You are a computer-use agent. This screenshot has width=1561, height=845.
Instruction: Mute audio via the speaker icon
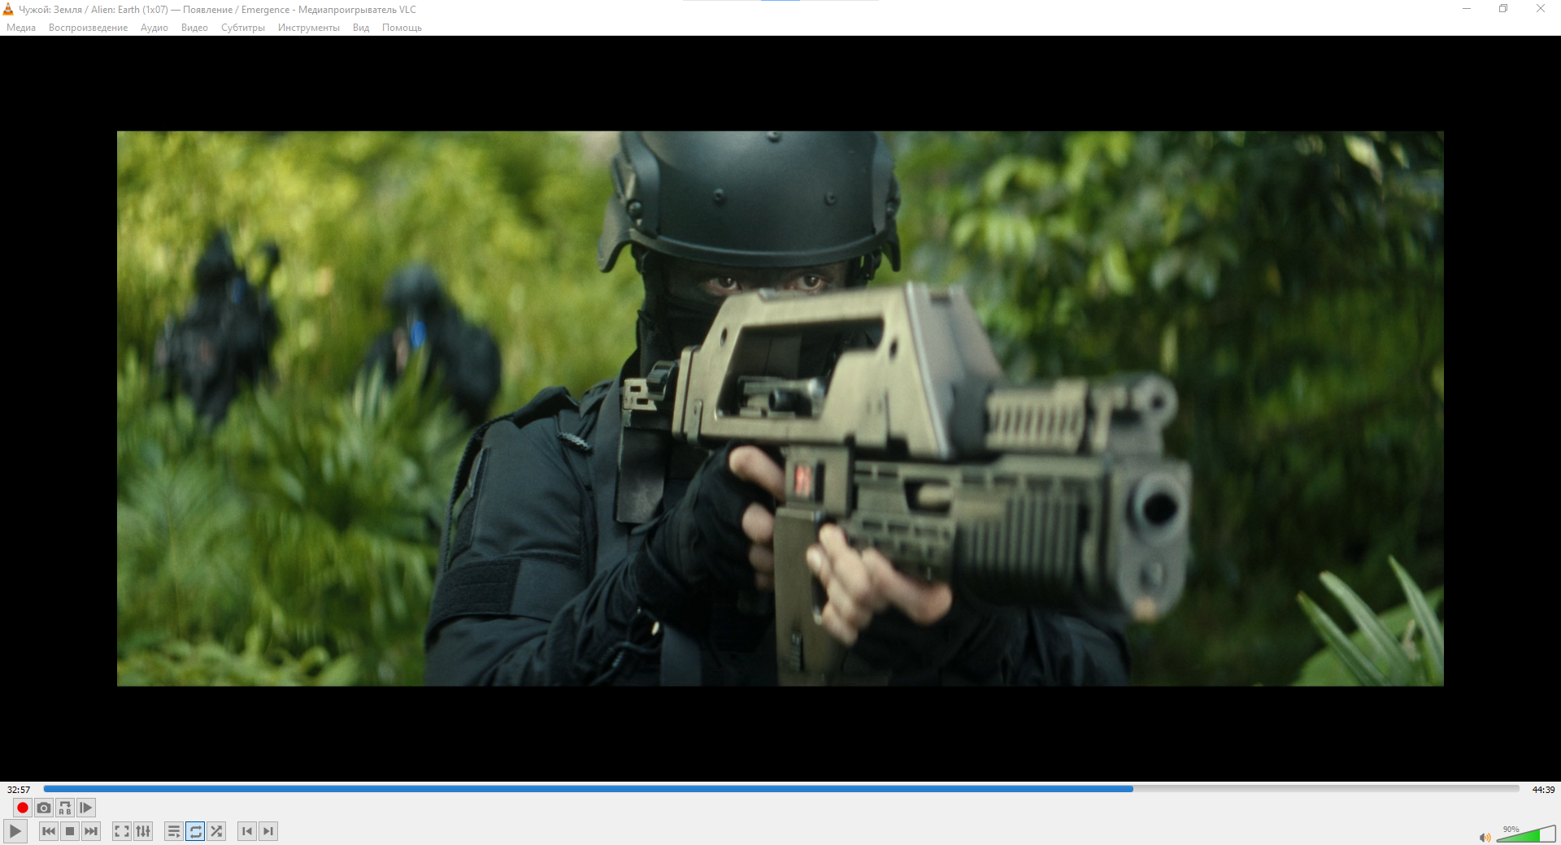point(1485,838)
